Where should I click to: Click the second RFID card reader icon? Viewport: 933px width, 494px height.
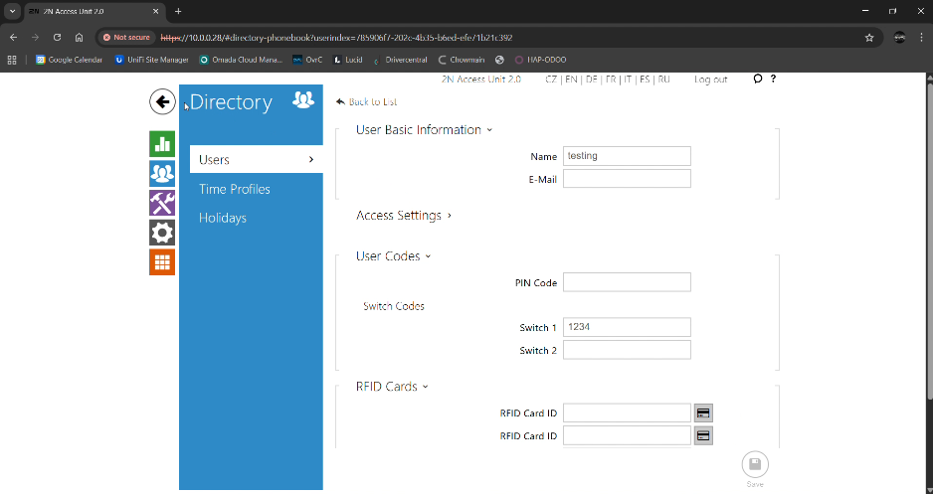tap(703, 435)
